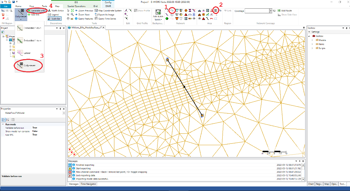Collapse the Run mode property category
The image size is (350, 191).
click(3, 124)
